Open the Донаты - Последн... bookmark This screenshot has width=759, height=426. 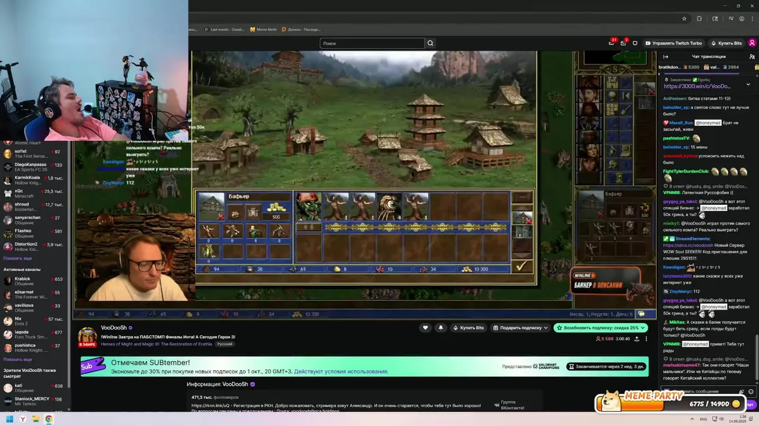301,29
